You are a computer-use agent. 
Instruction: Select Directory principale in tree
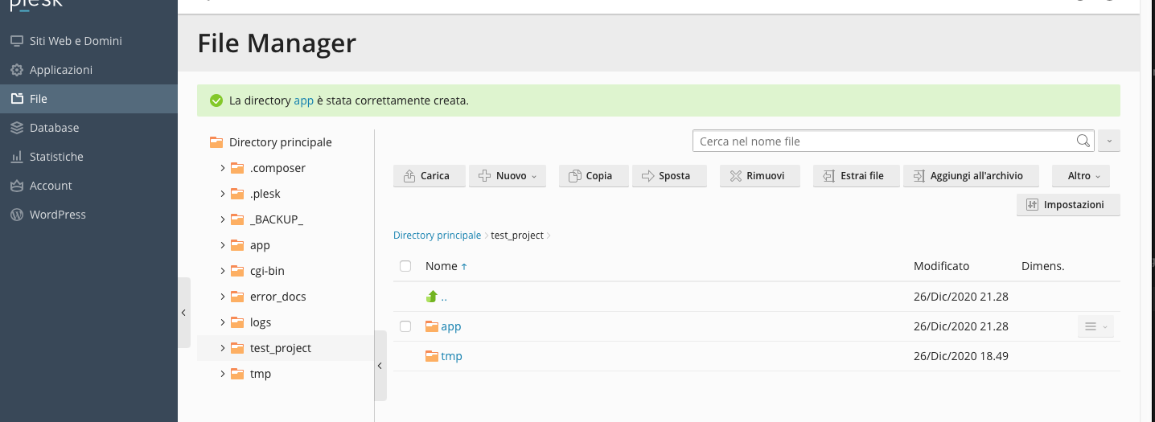click(280, 142)
